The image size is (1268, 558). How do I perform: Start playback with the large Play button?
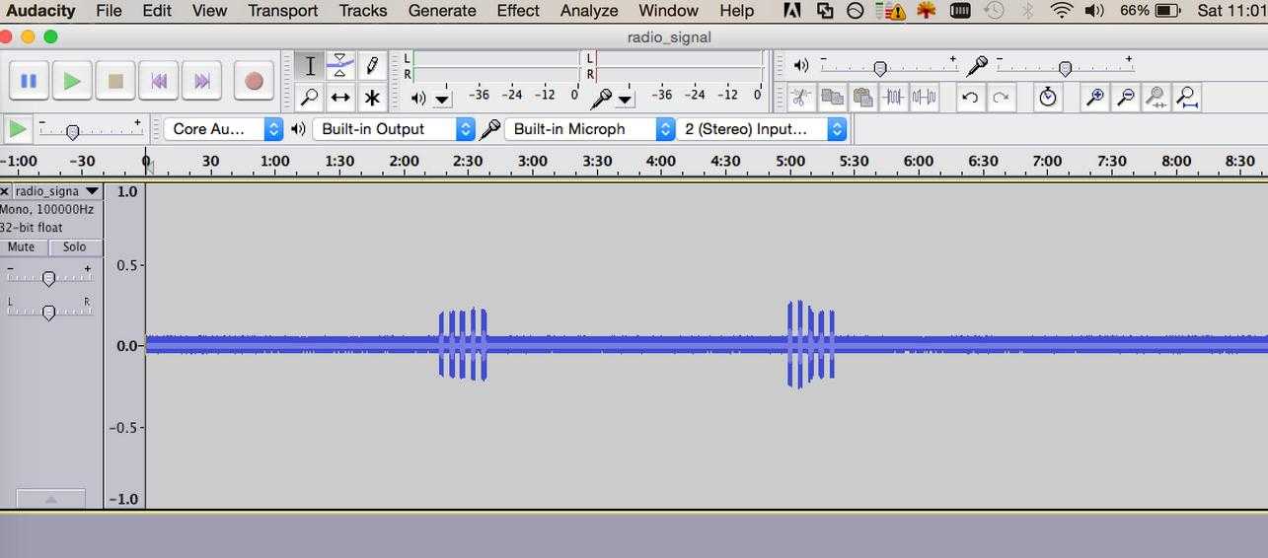(72, 81)
